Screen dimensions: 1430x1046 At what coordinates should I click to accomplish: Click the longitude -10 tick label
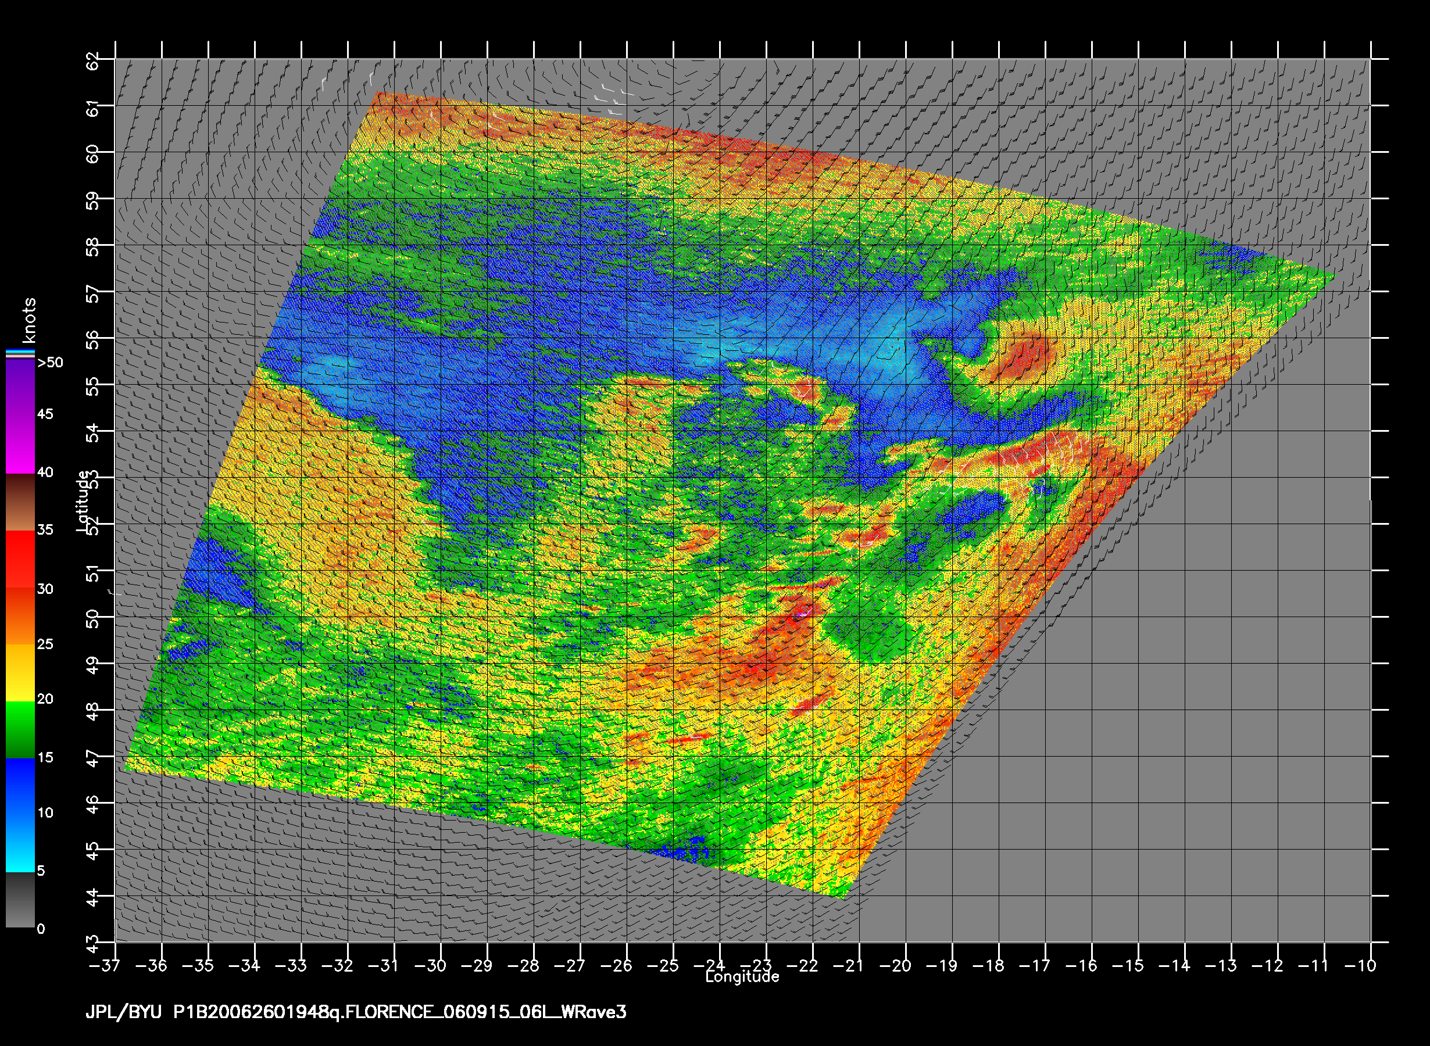[x=1361, y=966]
